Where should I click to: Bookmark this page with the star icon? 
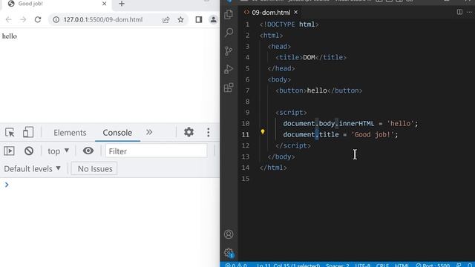(x=180, y=20)
